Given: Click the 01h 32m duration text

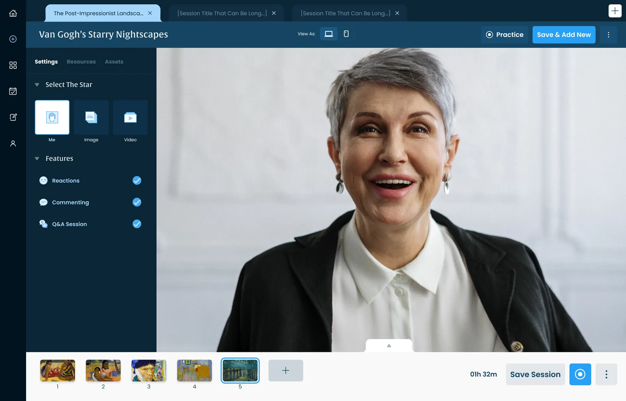Looking at the screenshot, I should coord(483,374).
